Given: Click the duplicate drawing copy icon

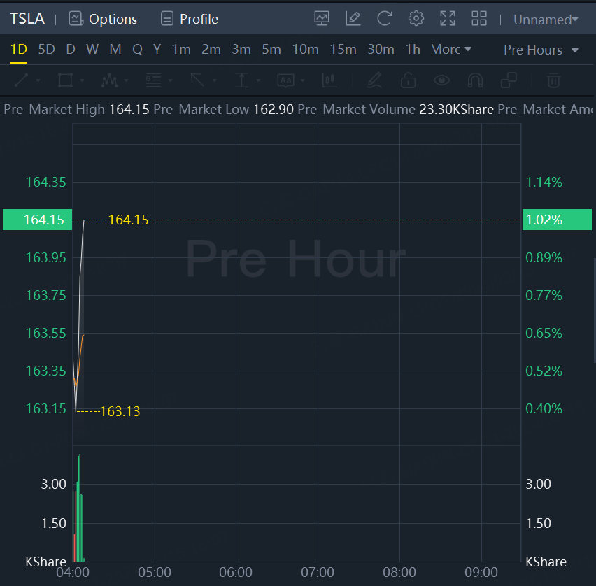Looking at the screenshot, I should click(509, 80).
